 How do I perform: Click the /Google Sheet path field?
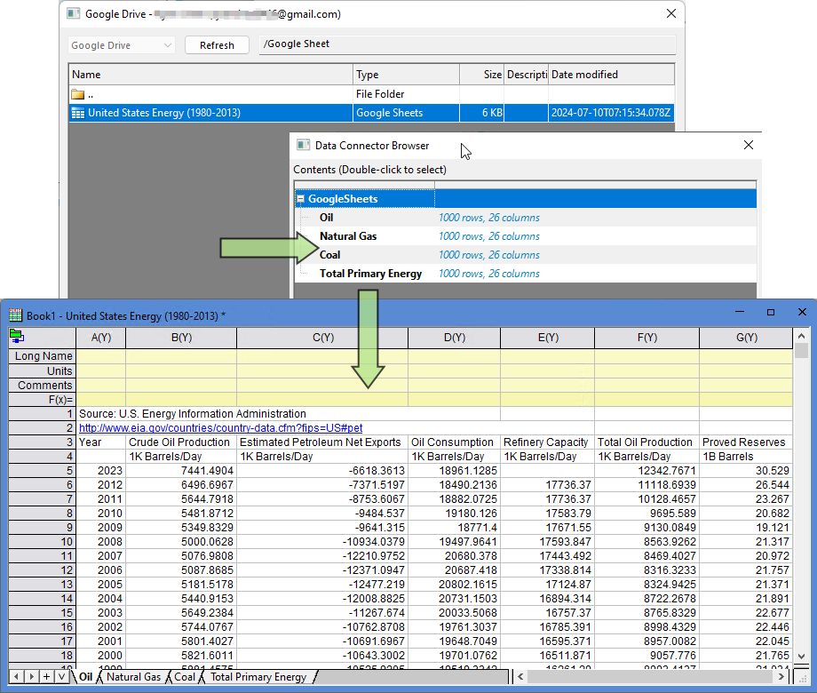pyautogui.click(x=467, y=44)
